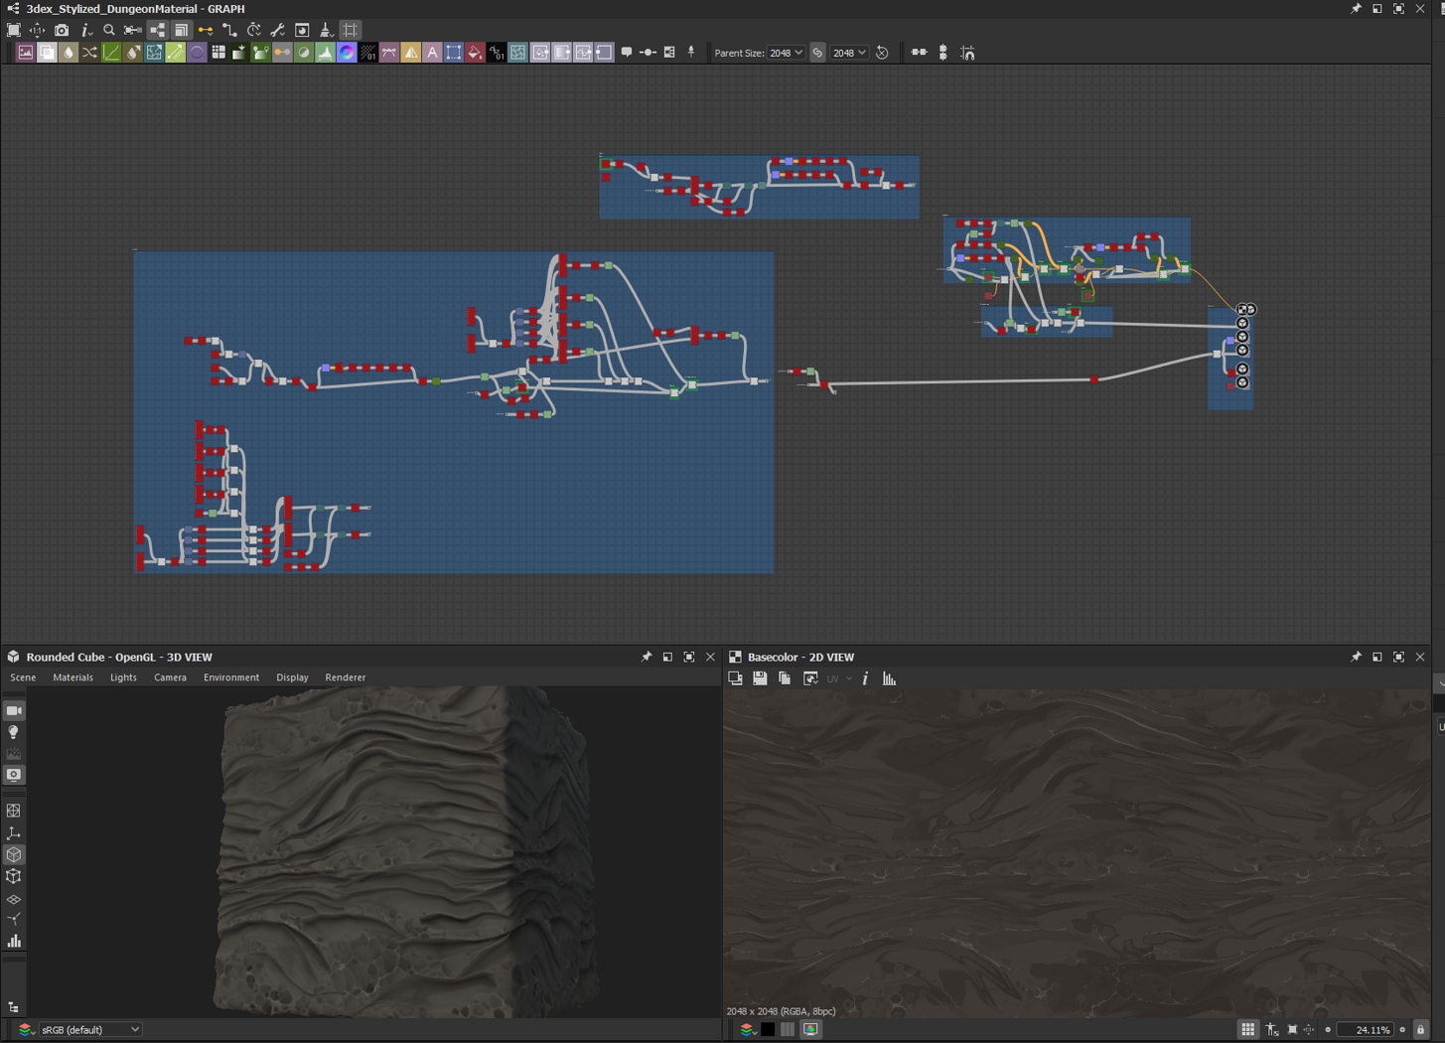1445x1043 pixels.
Task: Click the 2D view info icon
Action: pos(865,678)
